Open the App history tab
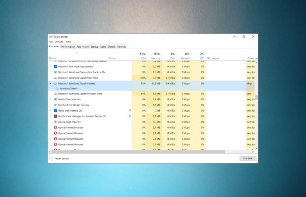306x197 pixels. 83,47
